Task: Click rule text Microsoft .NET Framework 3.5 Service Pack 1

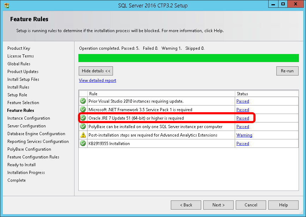Action: tap(140, 110)
